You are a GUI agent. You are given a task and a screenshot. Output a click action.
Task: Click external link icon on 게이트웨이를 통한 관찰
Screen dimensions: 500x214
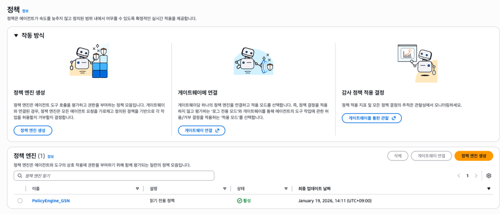[394, 118]
